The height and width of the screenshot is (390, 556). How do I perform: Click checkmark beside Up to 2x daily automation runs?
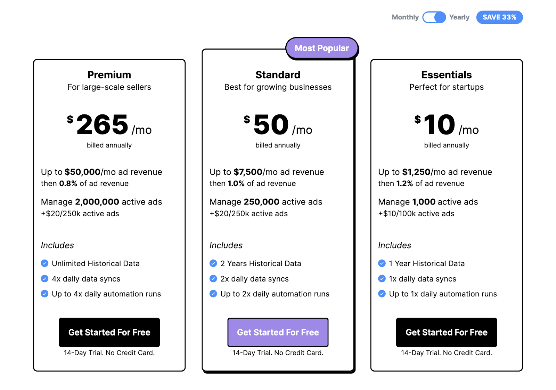click(x=213, y=294)
